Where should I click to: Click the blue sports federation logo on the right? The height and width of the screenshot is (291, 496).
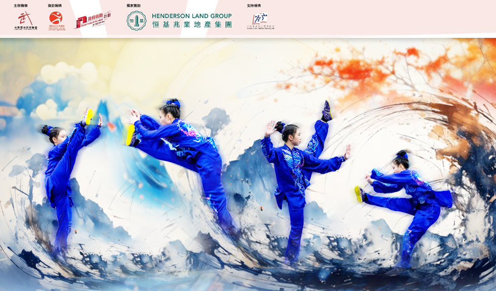coord(260,21)
